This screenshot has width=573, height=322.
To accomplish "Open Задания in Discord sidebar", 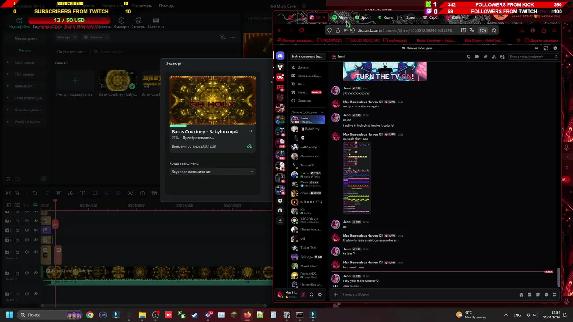I will pyautogui.click(x=308, y=101).
